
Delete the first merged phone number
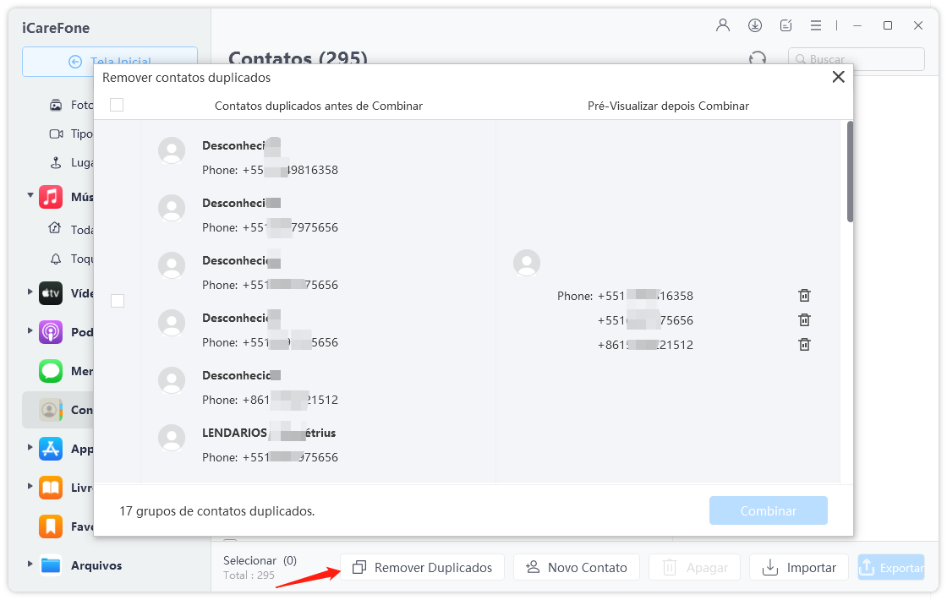coord(804,296)
